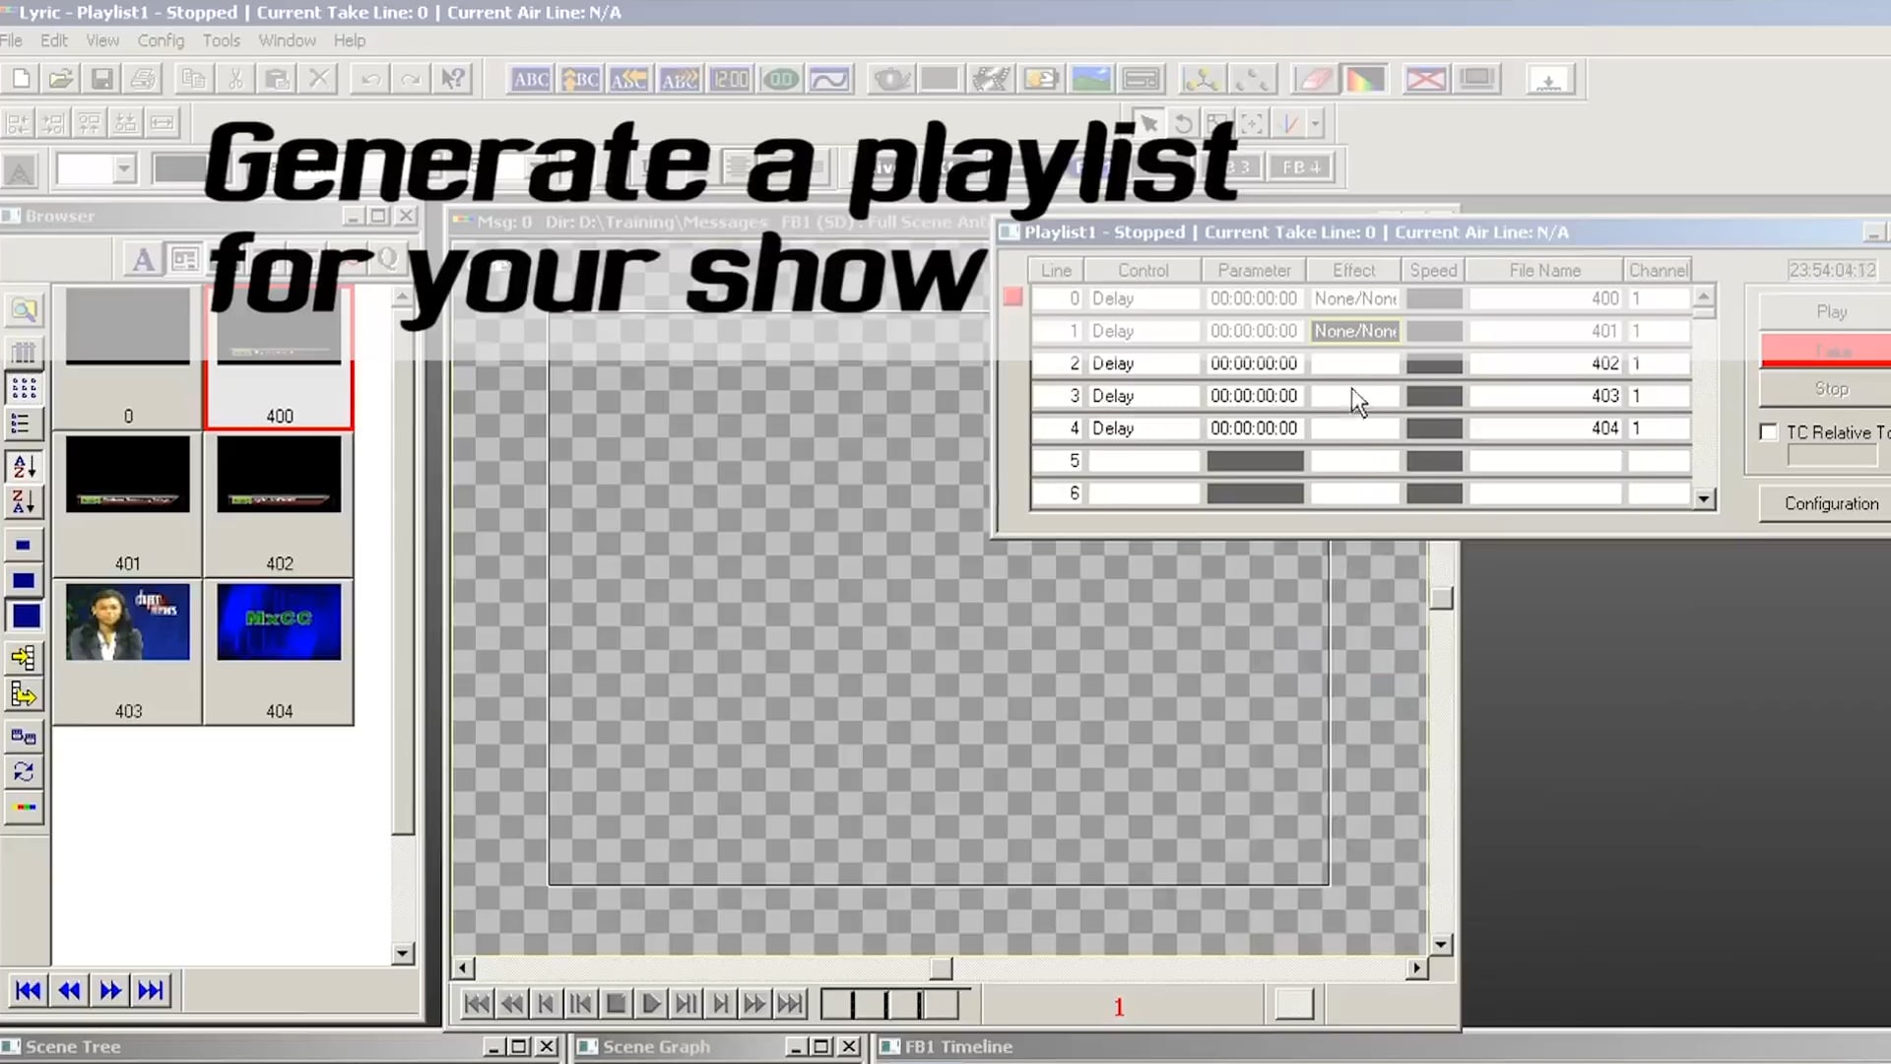Image resolution: width=1891 pixels, height=1064 pixels.
Task: Open the Config menu
Action: point(161,40)
